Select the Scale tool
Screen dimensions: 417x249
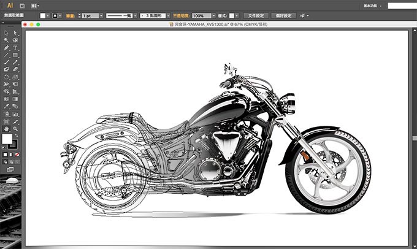15,77
